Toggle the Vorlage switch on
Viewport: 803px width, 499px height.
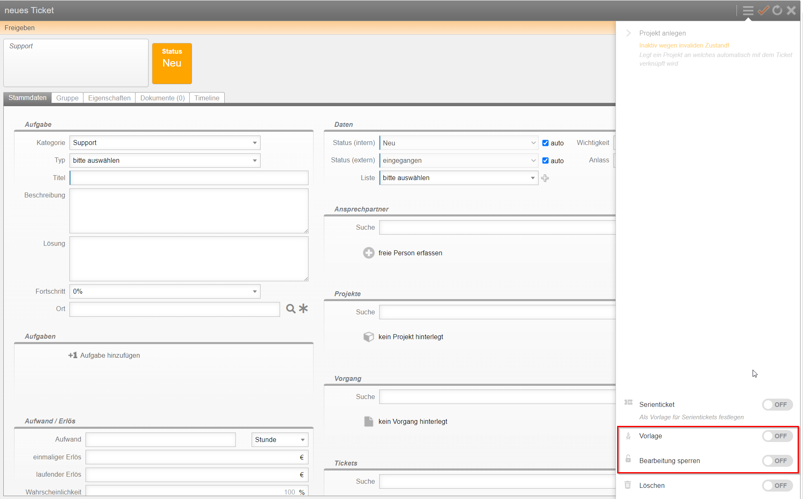[x=777, y=436]
